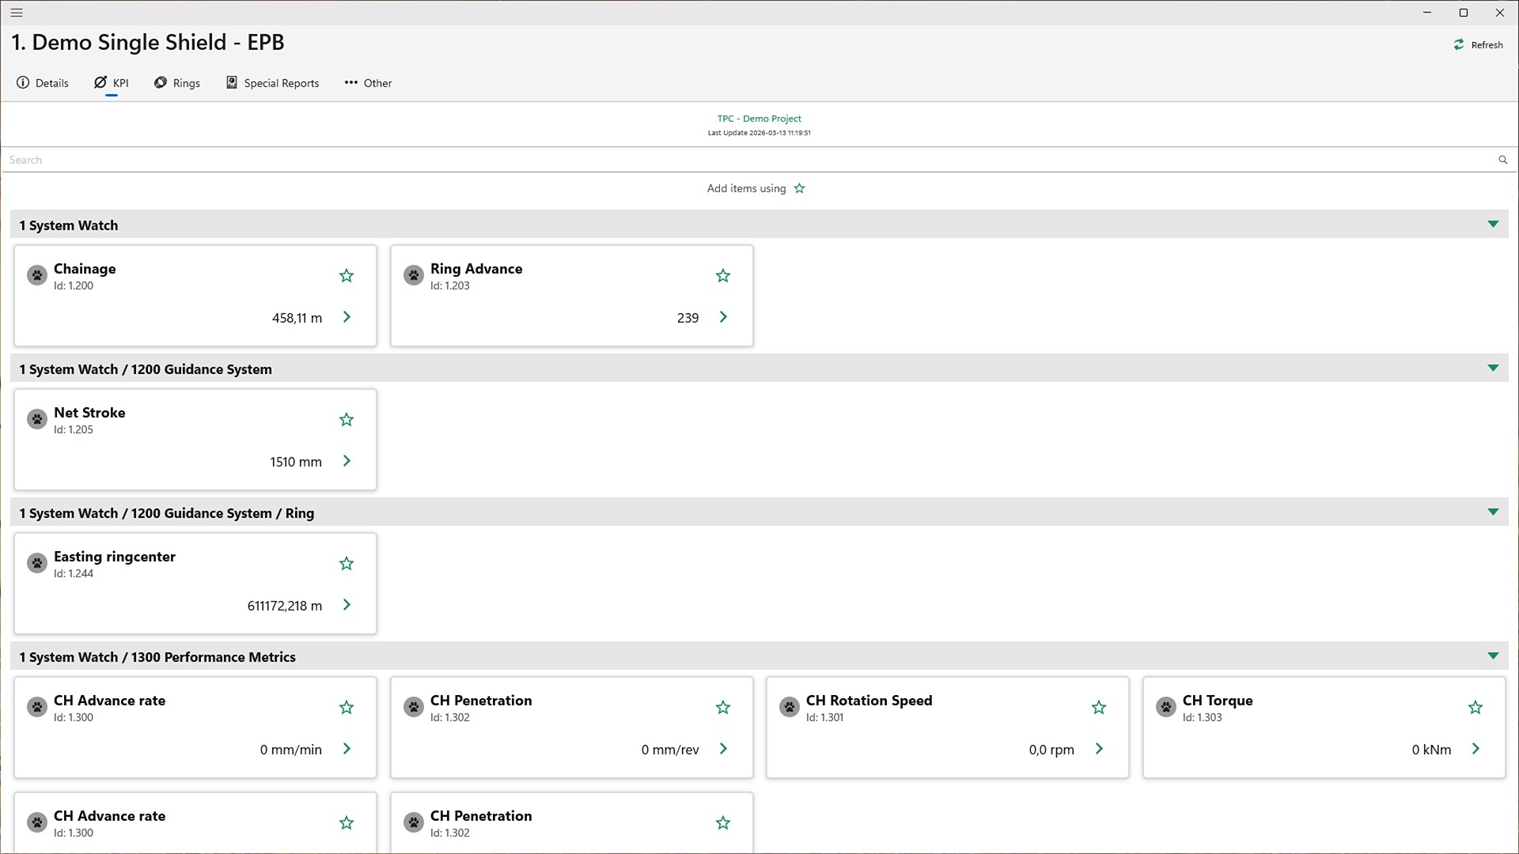Click the search magnifier icon
The height and width of the screenshot is (854, 1519).
click(1502, 160)
